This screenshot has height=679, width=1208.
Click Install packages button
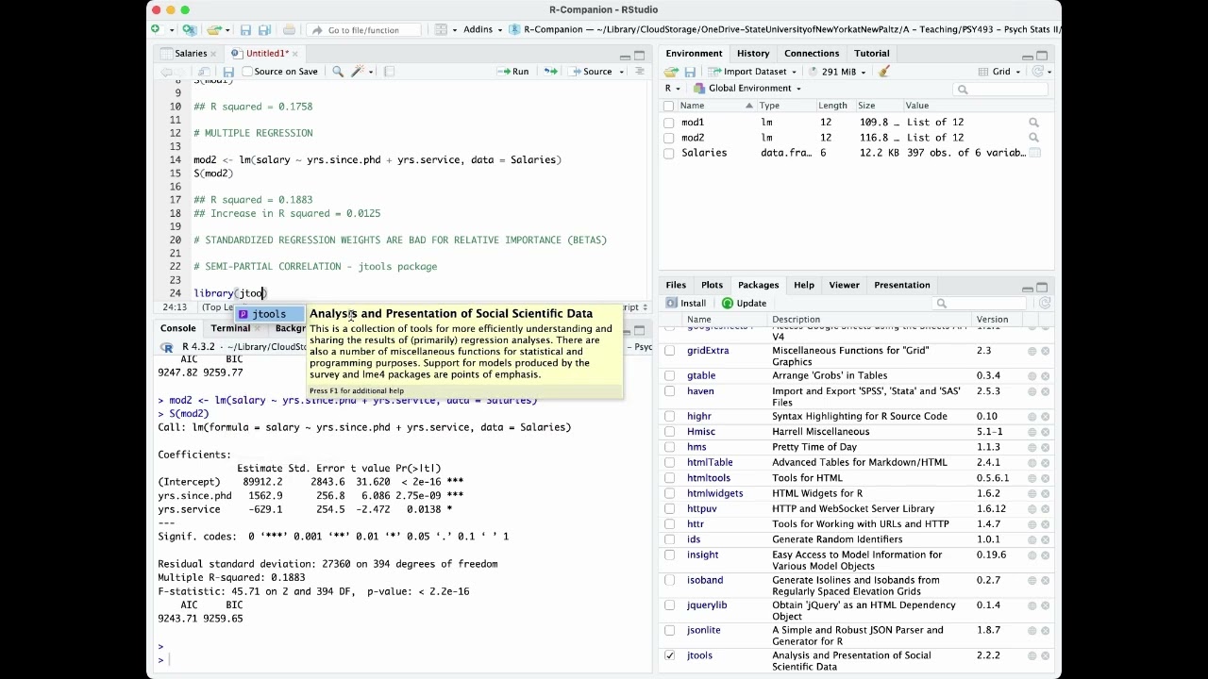686,304
